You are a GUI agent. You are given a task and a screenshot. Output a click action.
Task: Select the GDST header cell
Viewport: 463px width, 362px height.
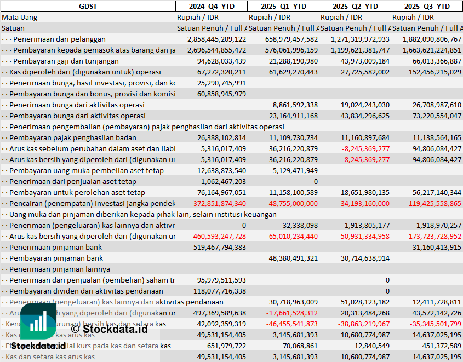[88, 6]
